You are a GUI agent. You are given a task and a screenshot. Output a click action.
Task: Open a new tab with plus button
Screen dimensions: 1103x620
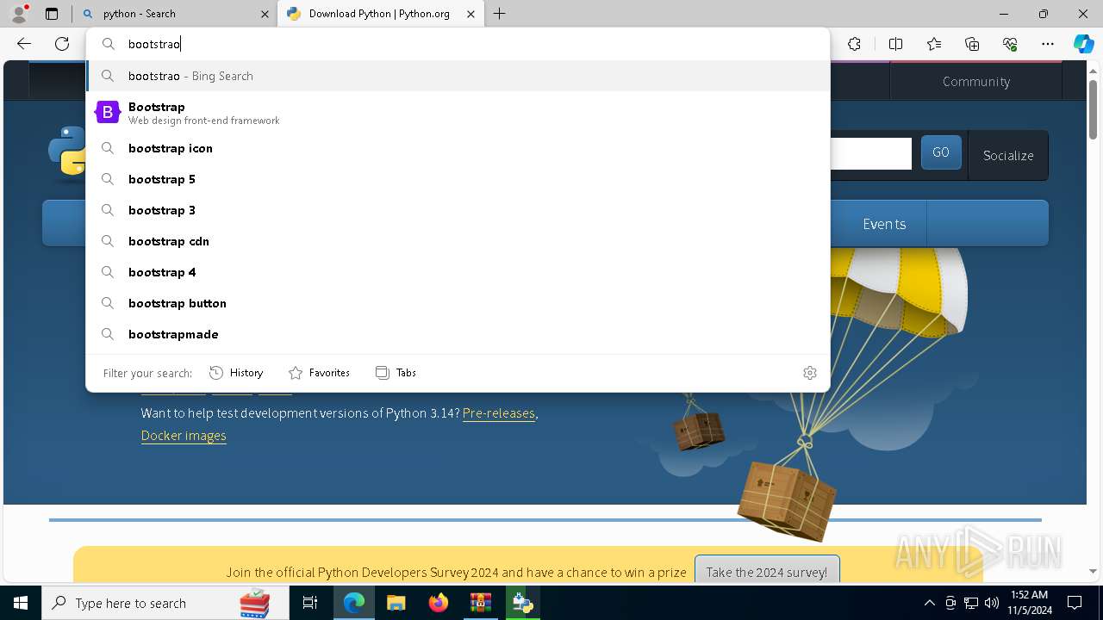(x=500, y=14)
